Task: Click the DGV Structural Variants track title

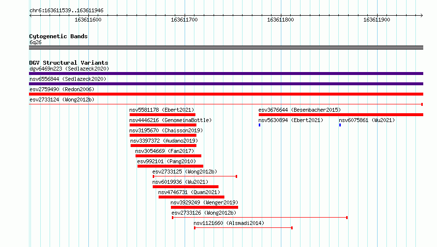Action: pos(69,63)
